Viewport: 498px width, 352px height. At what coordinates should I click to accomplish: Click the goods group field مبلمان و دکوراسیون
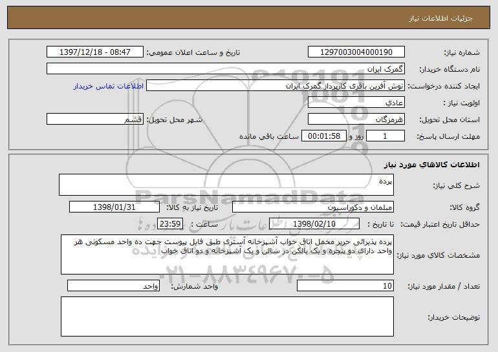point(313,207)
